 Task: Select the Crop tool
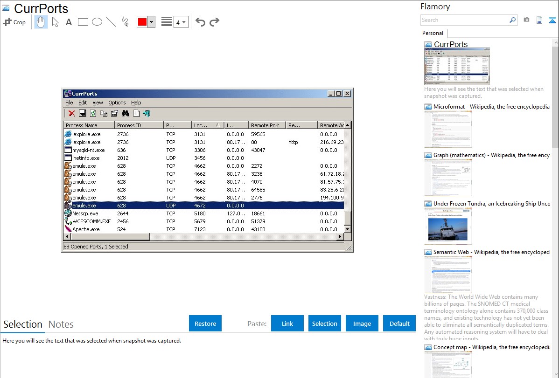(x=14, y=22)
